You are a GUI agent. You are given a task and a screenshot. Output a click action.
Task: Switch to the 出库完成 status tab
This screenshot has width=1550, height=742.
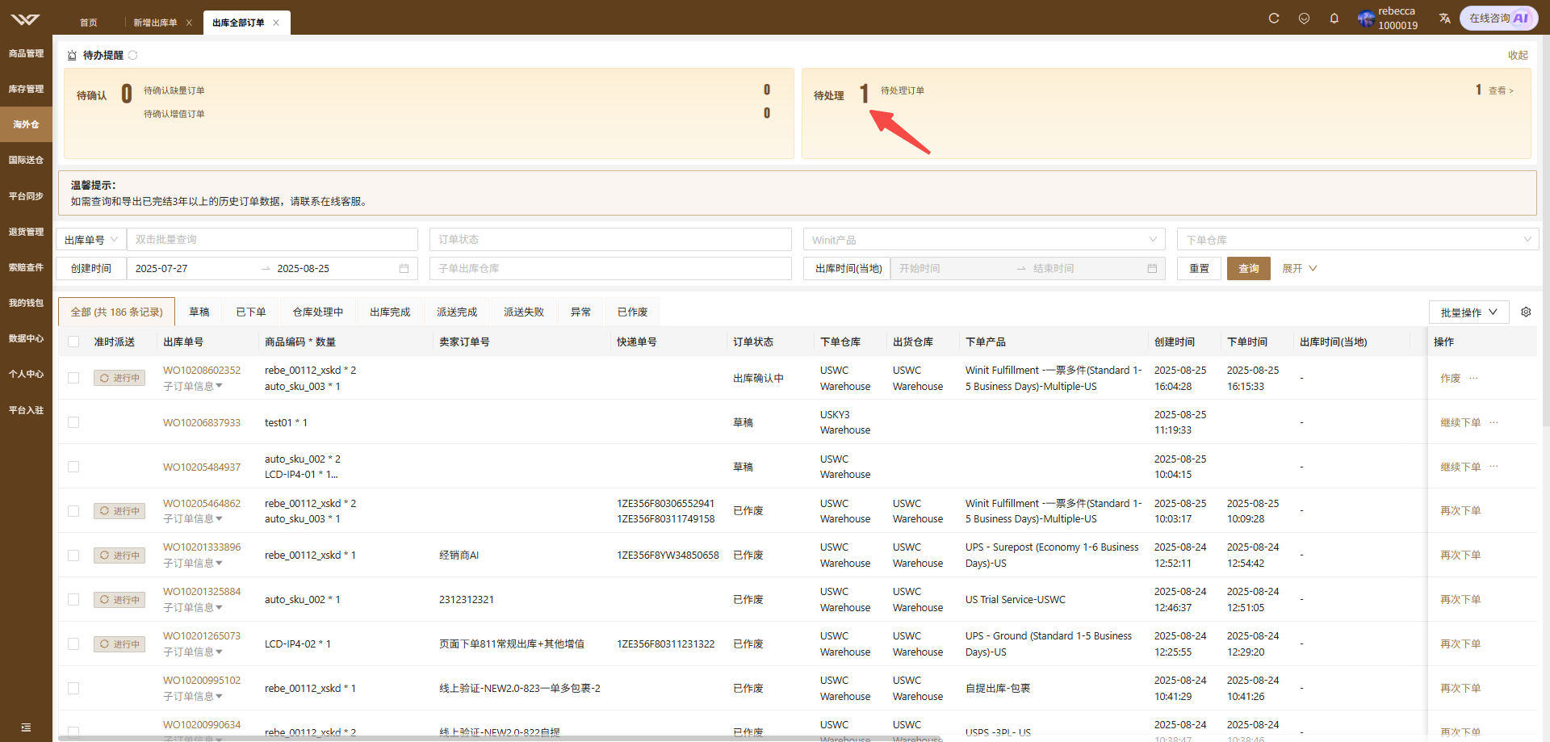pos(390,312)
